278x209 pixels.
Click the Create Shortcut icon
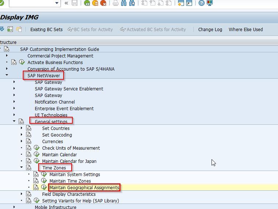(x=189, y=3)
